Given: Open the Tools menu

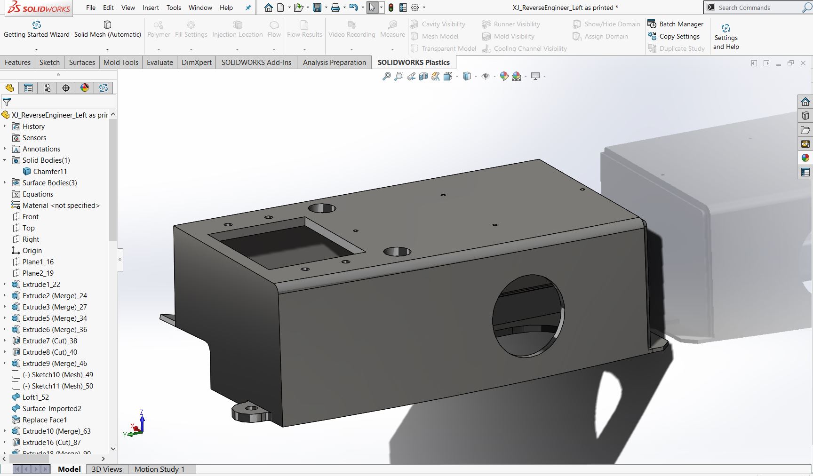Looking at the screenshot, I should [174, 8].
